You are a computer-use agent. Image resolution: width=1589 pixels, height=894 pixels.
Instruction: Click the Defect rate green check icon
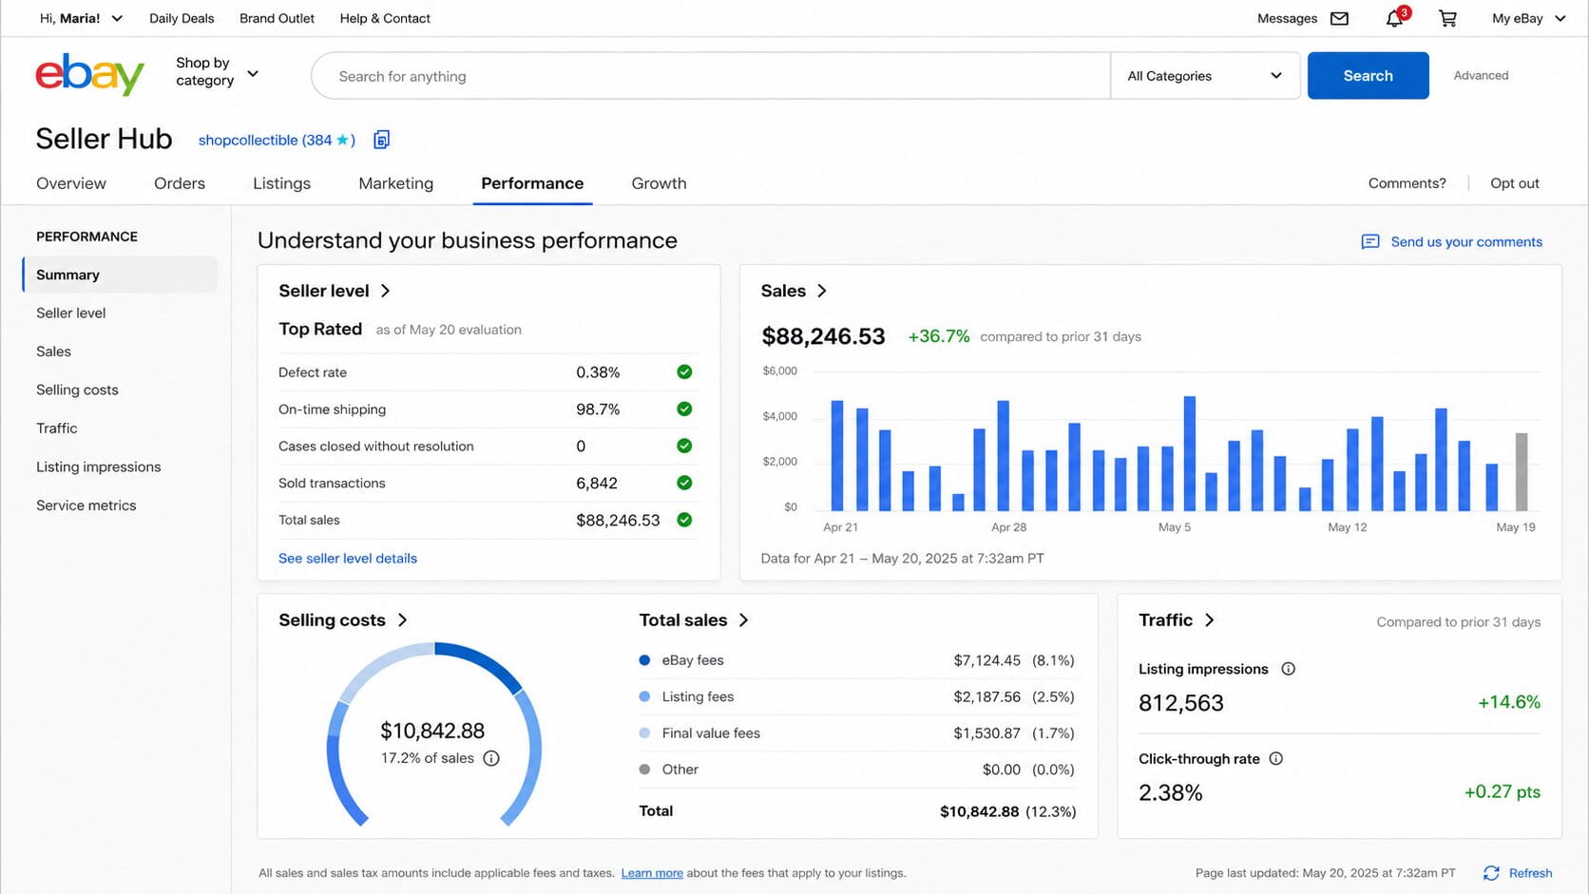[x=684, y=371]
